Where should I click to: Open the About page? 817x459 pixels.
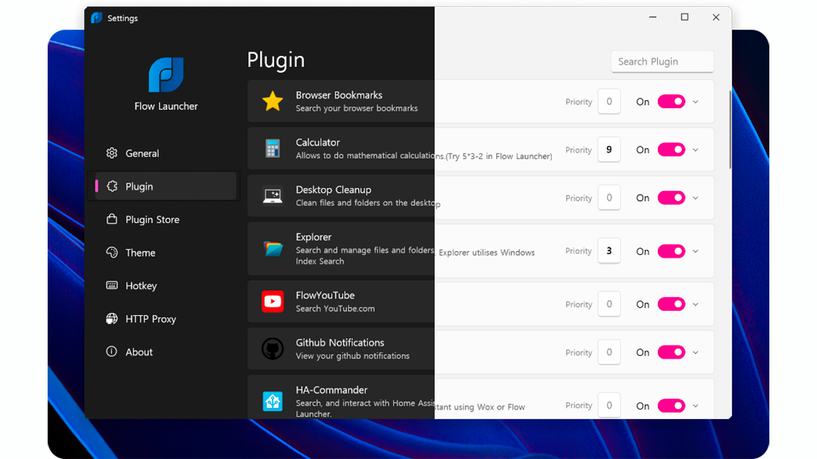click(165, 352)
